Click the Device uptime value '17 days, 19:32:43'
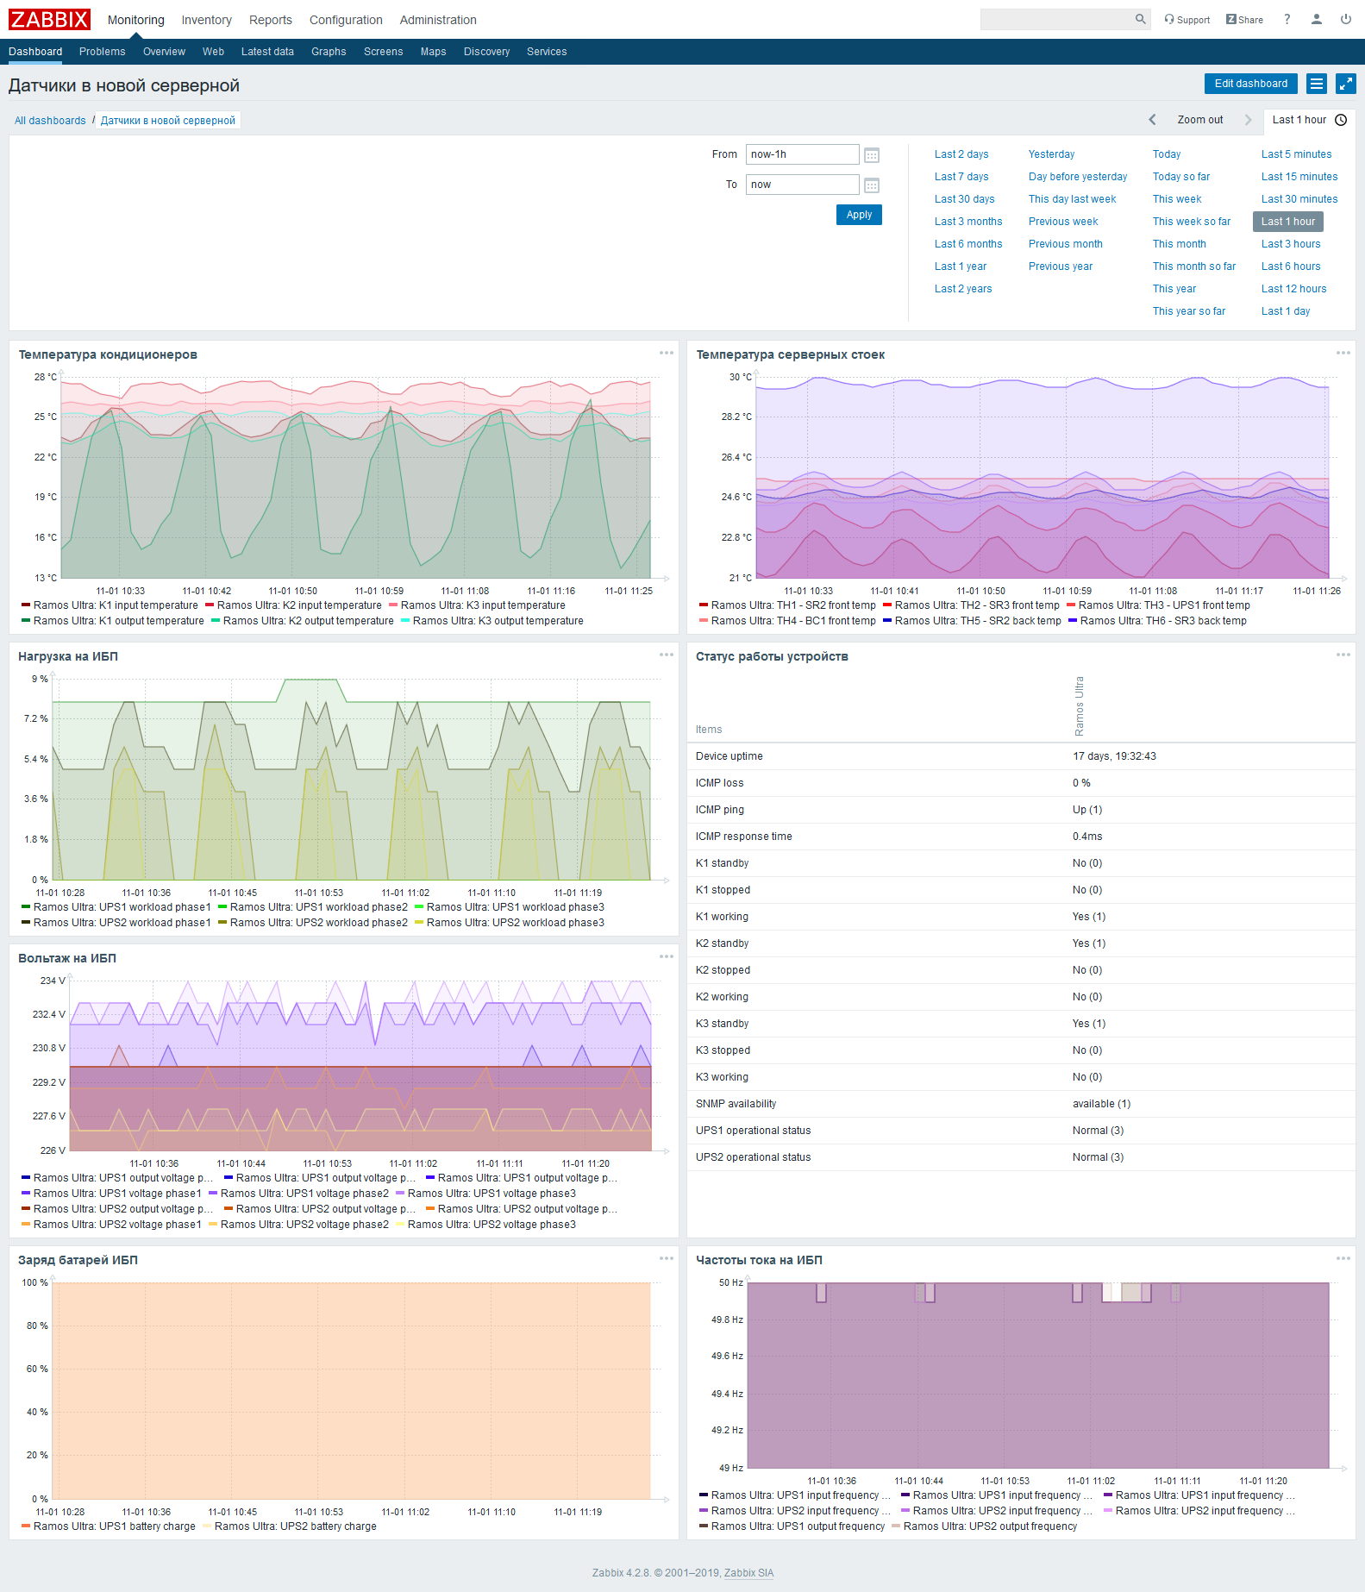The height and width of the screenshot is (1592, 1365). pyautogui.click(x=1114, y=756)
